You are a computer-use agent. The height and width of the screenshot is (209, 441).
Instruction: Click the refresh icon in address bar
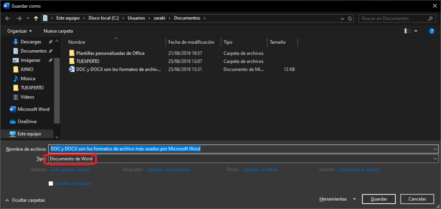click(350, 18)
